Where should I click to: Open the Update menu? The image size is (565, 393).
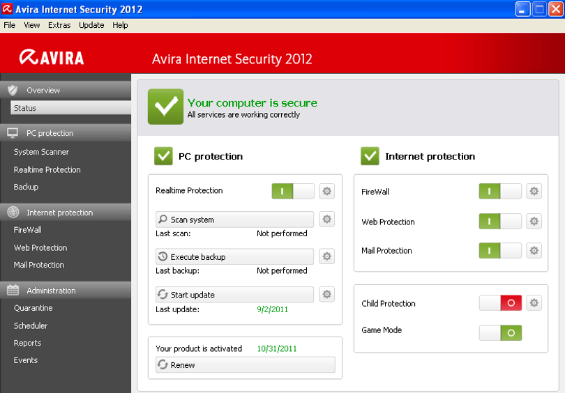[91, 25]
